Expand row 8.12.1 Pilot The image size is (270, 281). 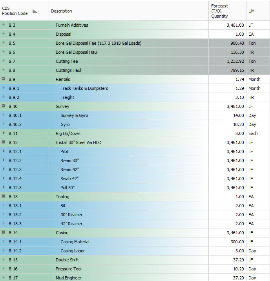3,151
